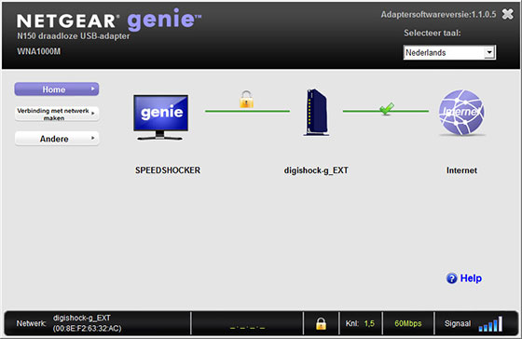Viewport: 522px width, 339px height.
Task: Close the NETGEAR genie window
Action: (508, 14)
